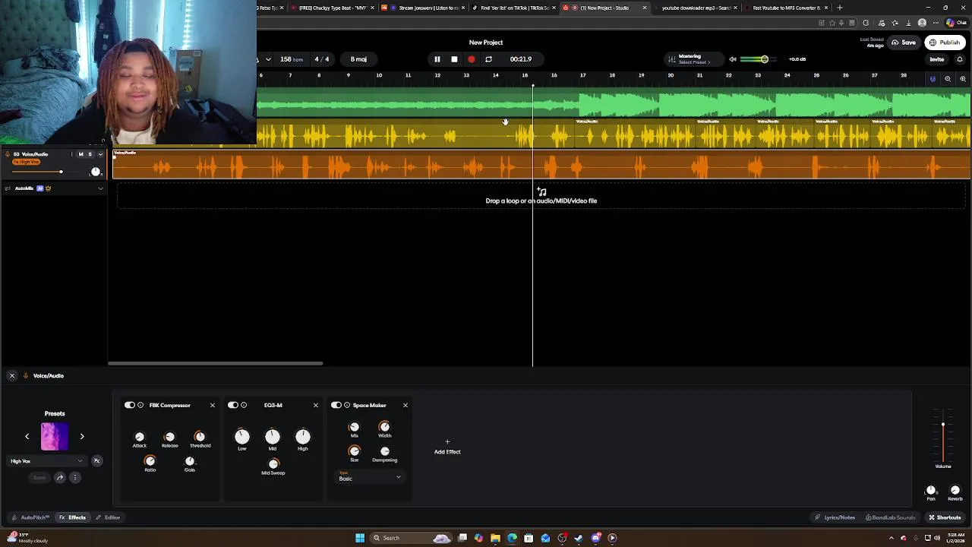
Task: Share the preset with arrow icon
Action: pyautogui.click(x=60, y=478)
